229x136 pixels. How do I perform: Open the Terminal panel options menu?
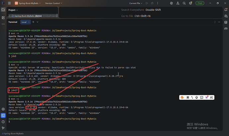coord(215,22)
